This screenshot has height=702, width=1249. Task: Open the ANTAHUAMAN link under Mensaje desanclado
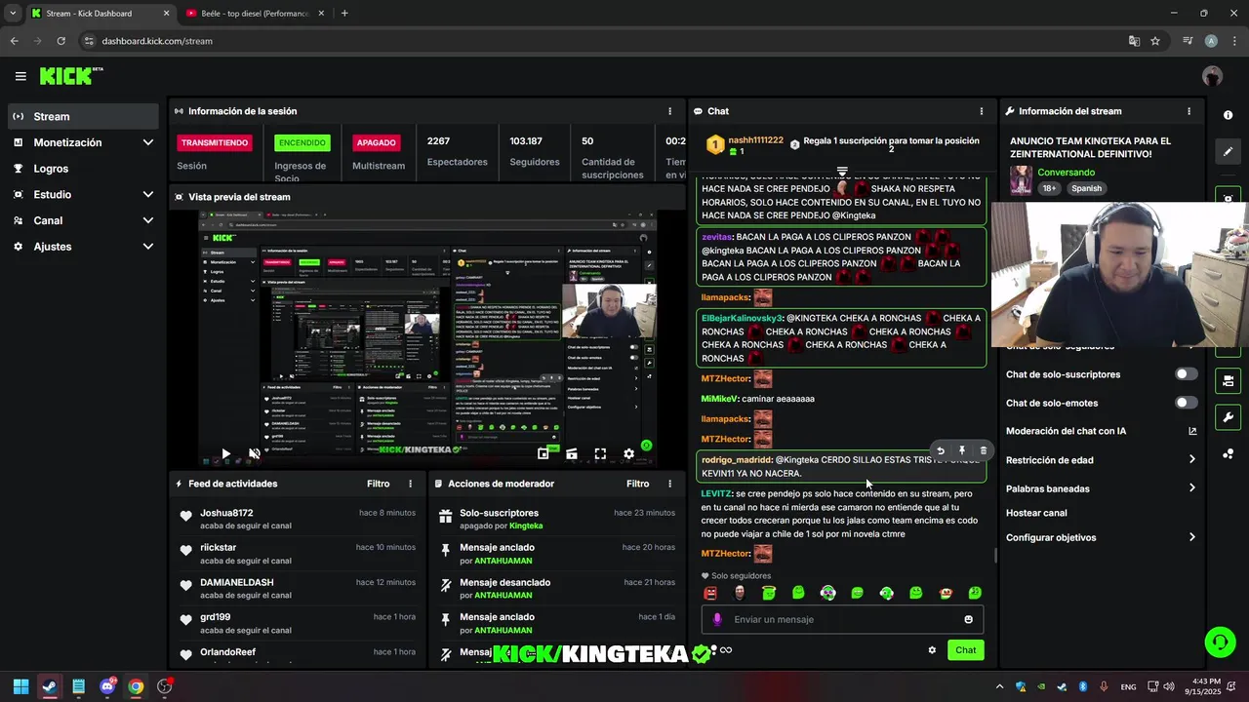point(504,595)
